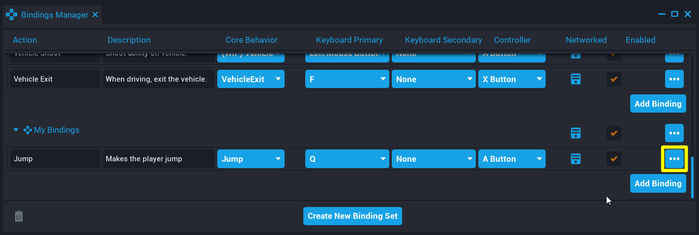Screen dimensions: 699x235
Task: Click Add Binding under My Bindings
Action: (658, 183)
